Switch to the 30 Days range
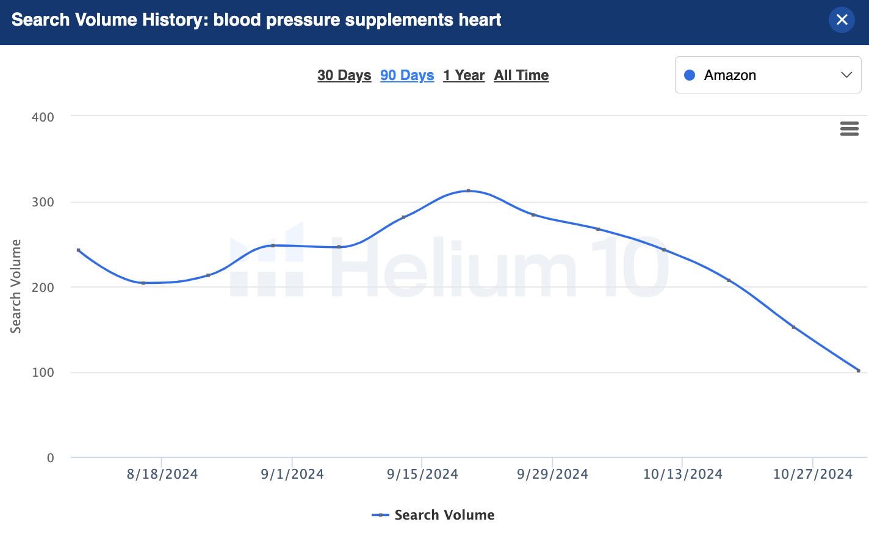869x541 pixels. 344,75
